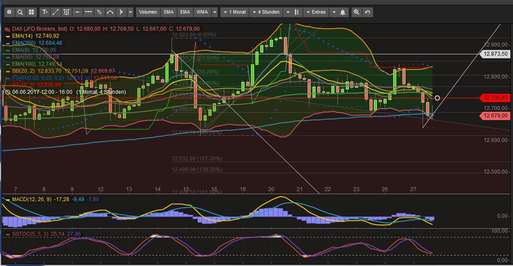This screenshot has width=513, height=266.
Task: Open the 1 Monat timeframe dropdown
Action: click(x=234, y=12)
